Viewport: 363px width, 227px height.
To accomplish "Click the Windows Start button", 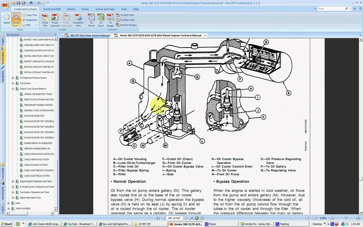I will pos(7,224).
